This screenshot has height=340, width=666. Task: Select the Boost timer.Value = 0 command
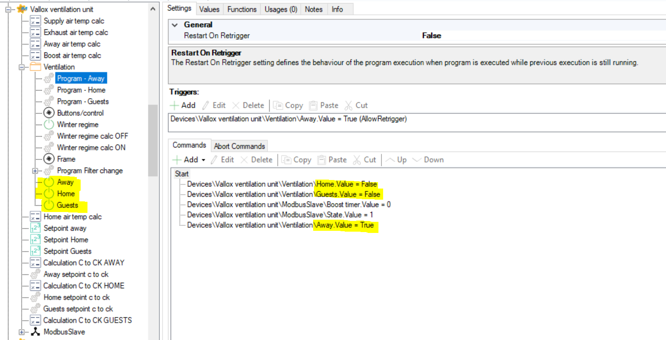click(x=288, y=204)
